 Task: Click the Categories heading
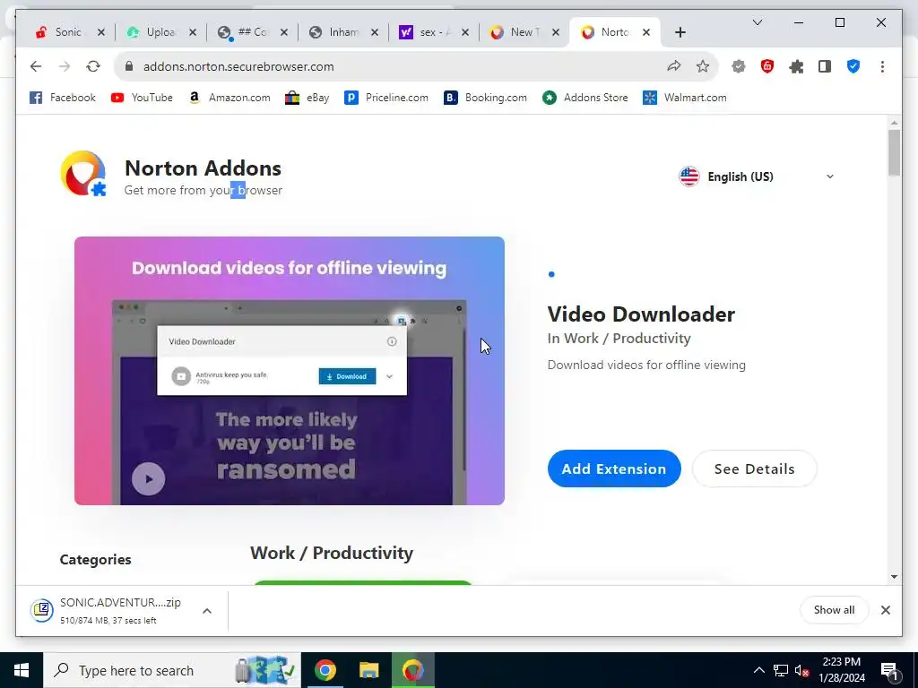point(95,560)
